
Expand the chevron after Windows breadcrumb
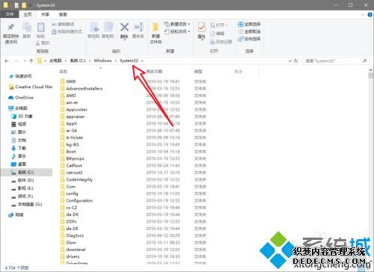(x=116, y=61)
